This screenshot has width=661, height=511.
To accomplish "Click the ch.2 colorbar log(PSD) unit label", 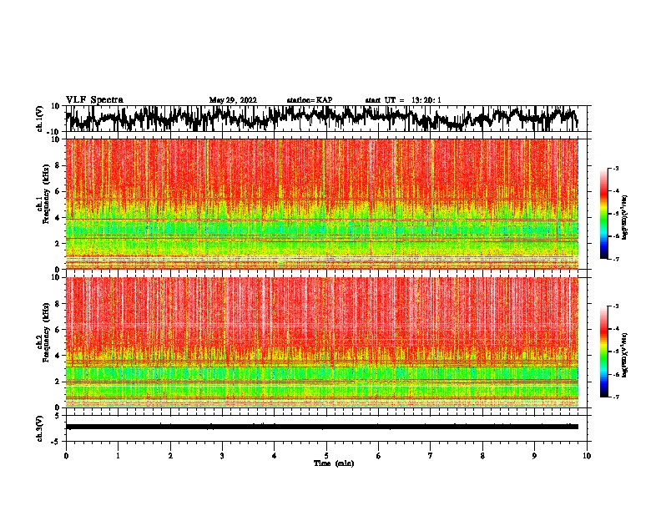I will pos(625,355).
